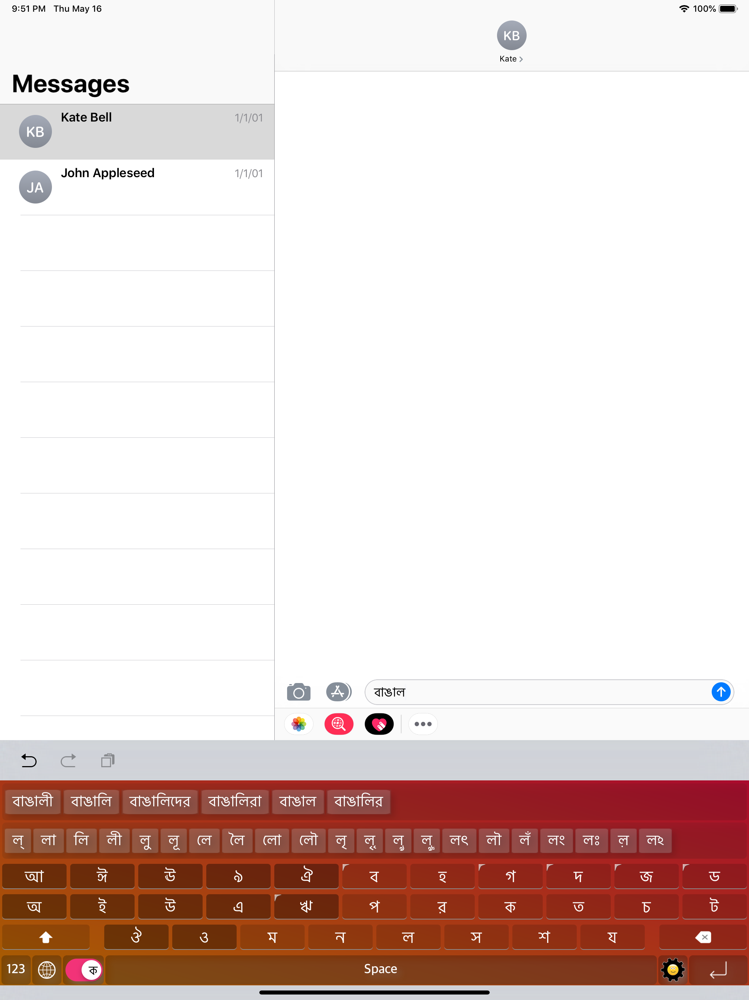Tap the ঈ key

102,876
